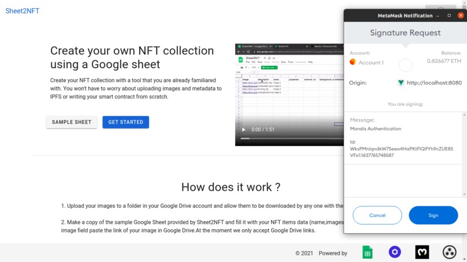Click the Google Sheets footer icon
This screenshot has width=467, height=262.
[367, 253]
